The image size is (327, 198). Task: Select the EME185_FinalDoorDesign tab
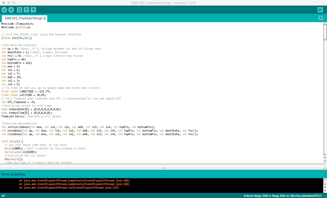point(25,18)
